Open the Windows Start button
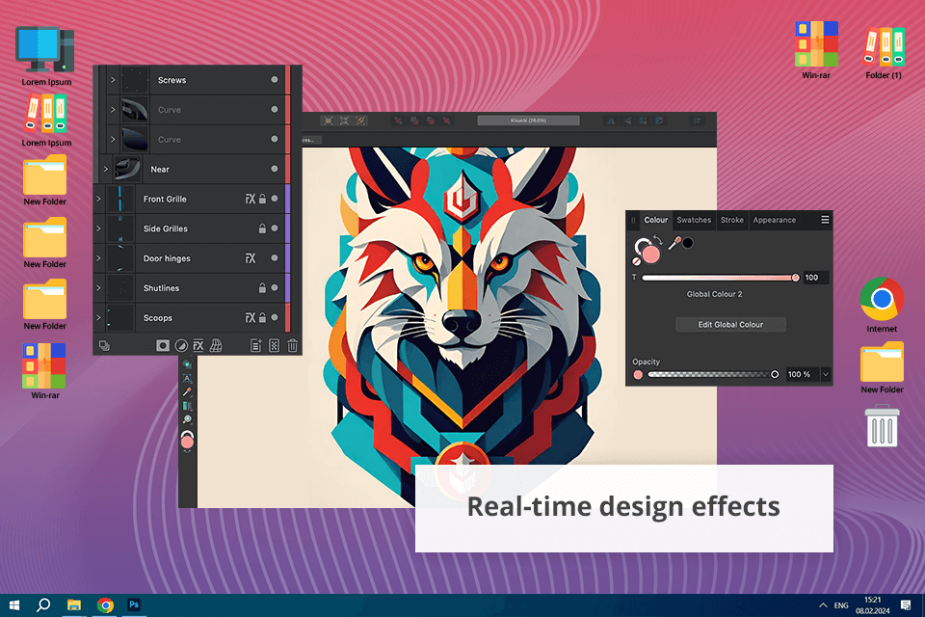This screenshot has height=617, width=925. click(x=14, y=605)
